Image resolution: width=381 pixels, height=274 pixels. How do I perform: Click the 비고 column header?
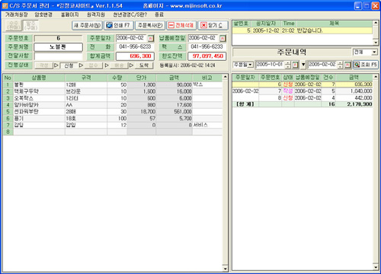207,78
